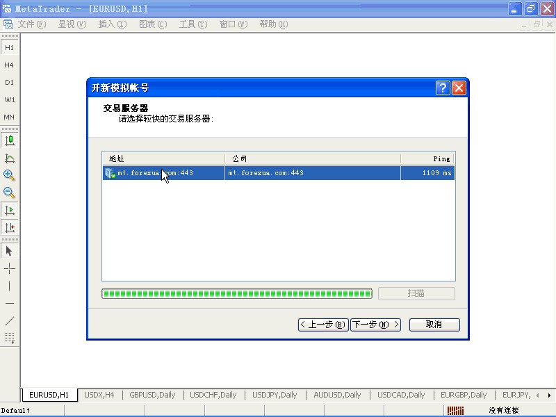This screenshot has height=417, width=556.
Task: Select the Fibonacci retracement tool
Action: [9, 338]
